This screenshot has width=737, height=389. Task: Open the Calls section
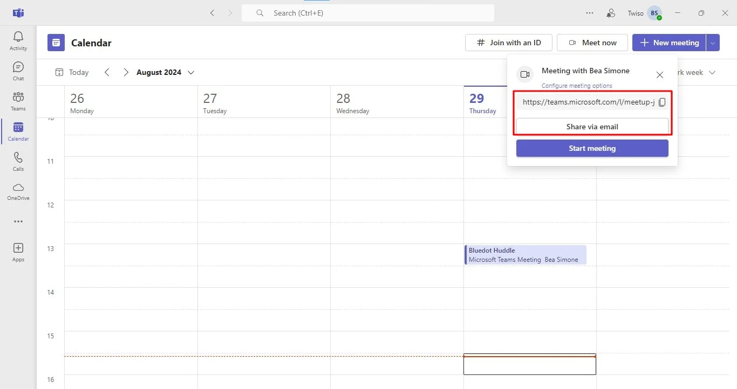click(18, 162)
